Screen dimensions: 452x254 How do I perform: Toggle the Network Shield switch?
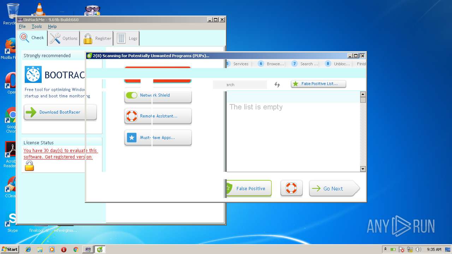(132, 95)
